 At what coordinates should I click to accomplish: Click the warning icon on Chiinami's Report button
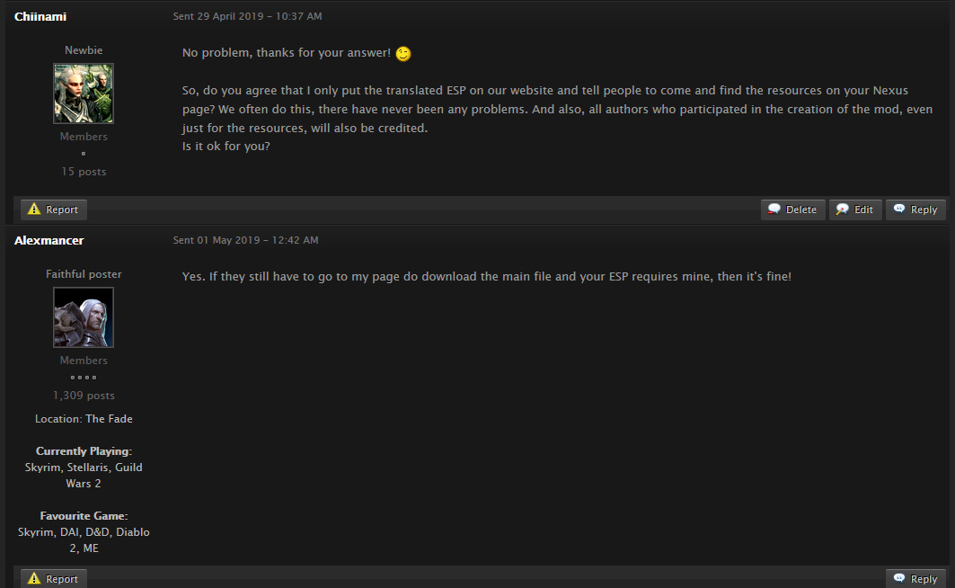[x=34, y=209]
